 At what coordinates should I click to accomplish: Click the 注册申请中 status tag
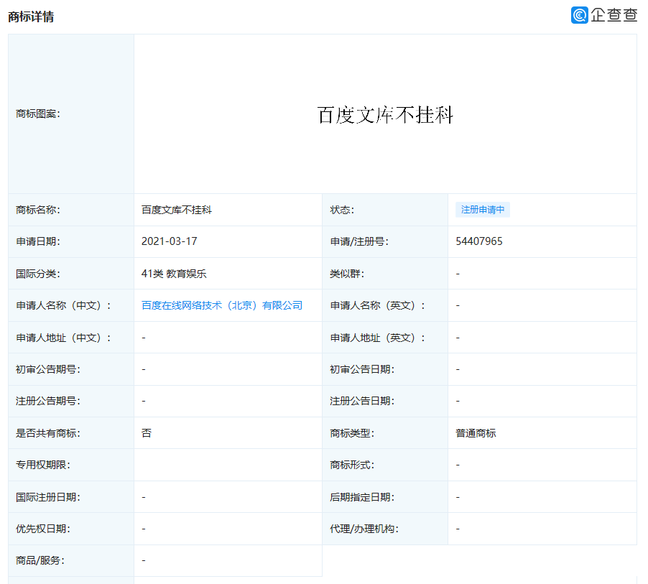click(x=483, y=210)
